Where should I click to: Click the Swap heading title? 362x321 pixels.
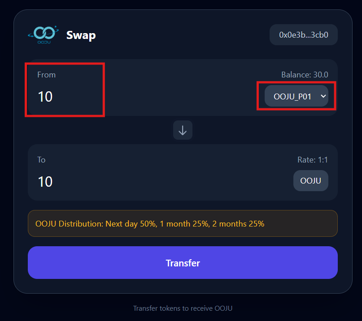click(81, 35)
